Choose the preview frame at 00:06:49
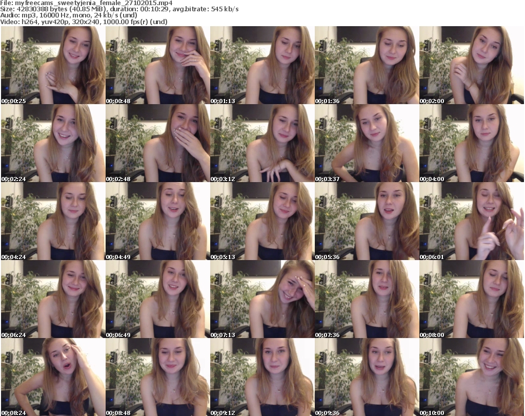This screenshot has height=416, width=525. point(158,299)
